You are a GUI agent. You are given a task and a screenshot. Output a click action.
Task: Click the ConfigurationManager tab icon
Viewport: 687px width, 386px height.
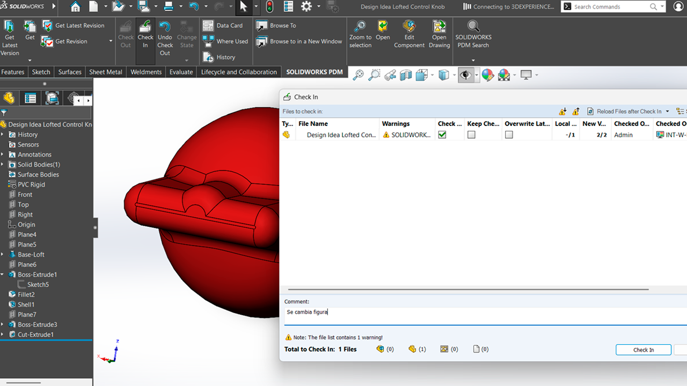point(52,98)
